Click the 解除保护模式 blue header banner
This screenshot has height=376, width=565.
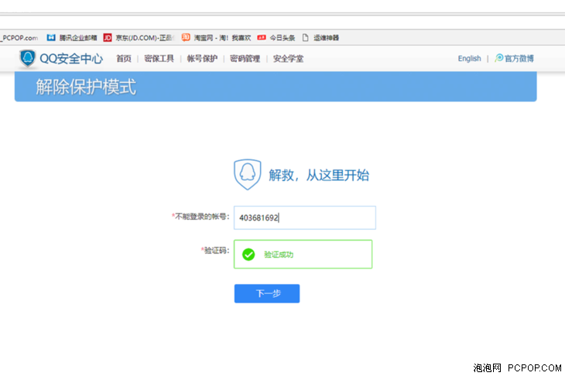[x=275, y=87]
